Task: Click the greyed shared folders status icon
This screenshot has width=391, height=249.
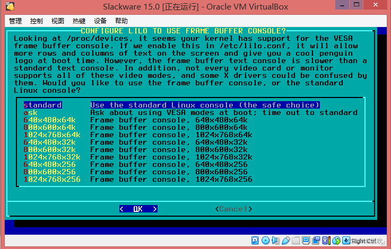Action: pyautogui.click(x=296, y=241)
